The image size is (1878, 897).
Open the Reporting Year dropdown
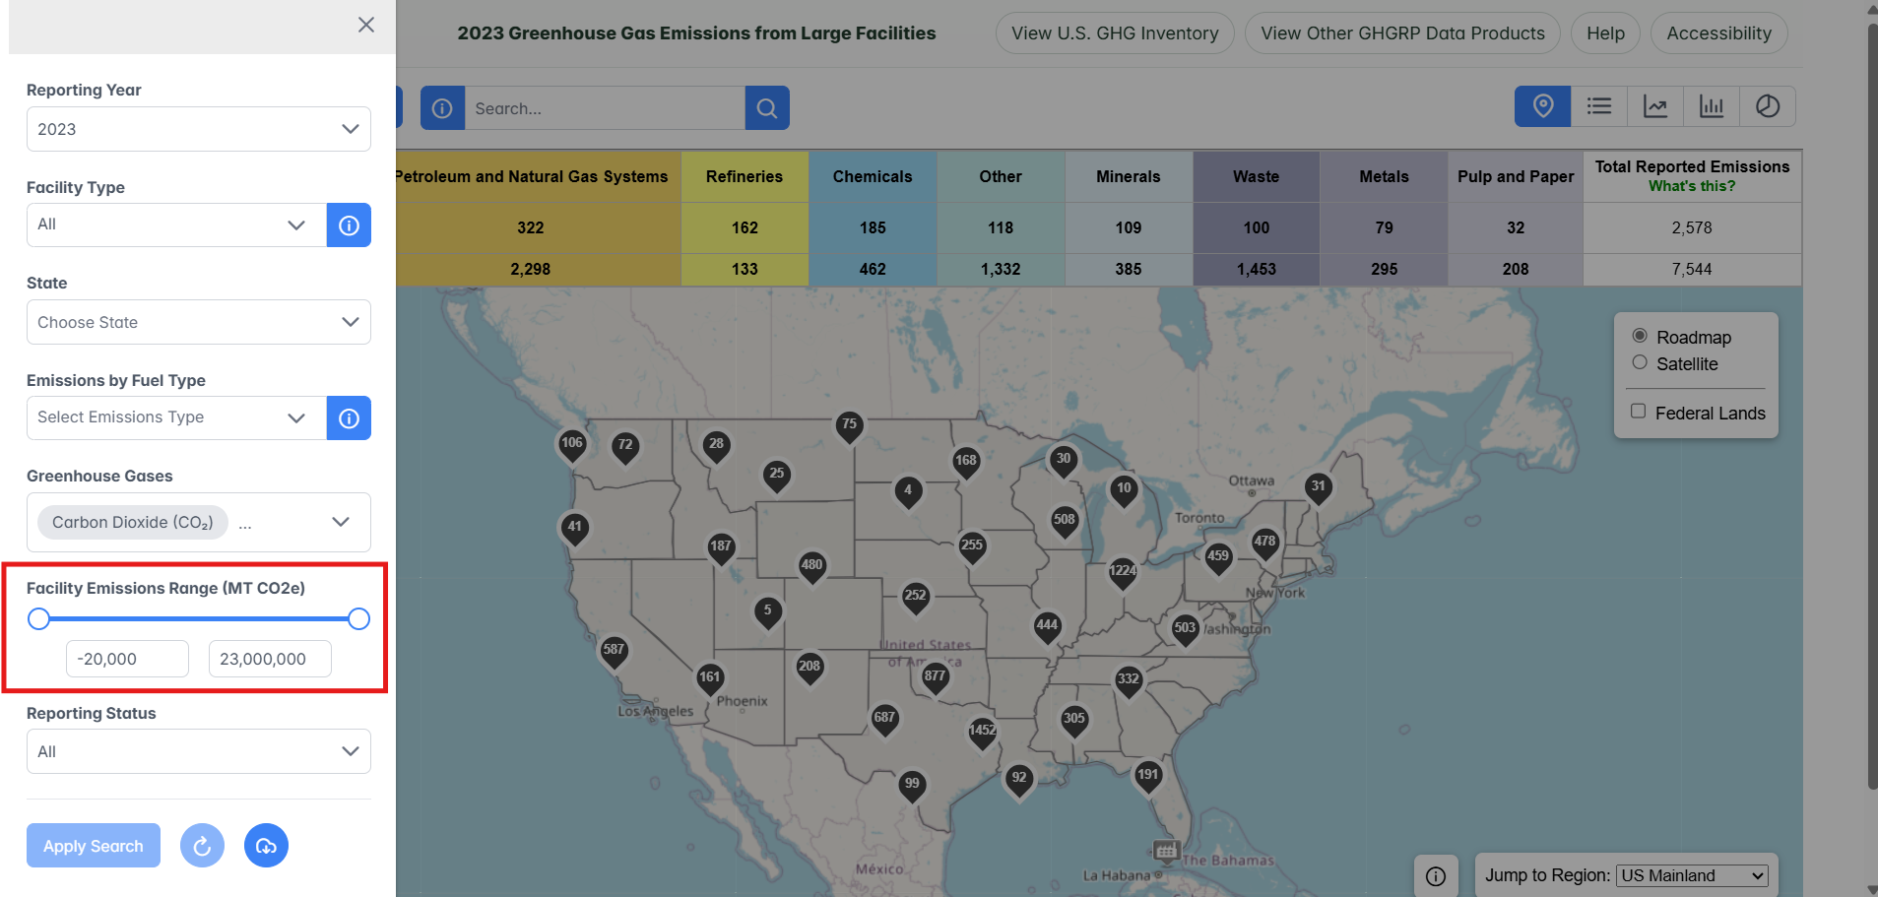coord(198,129)
